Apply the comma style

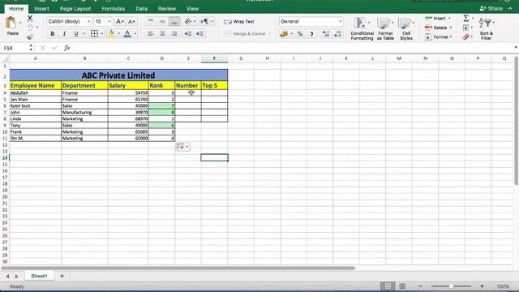point(311,34)
